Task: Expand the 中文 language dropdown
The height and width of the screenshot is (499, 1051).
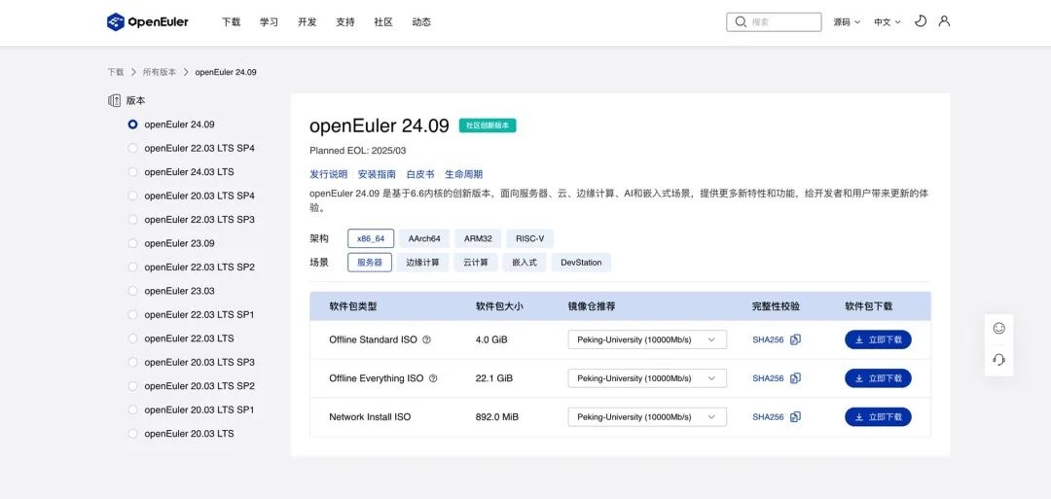Action: 887,22
